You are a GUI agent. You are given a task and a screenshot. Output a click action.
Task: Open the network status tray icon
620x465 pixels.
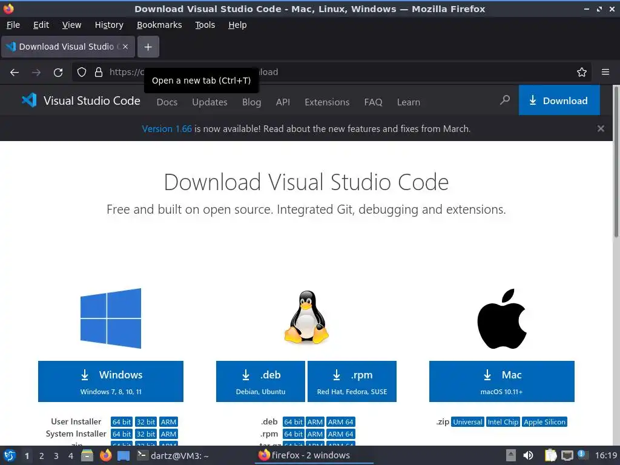(x=567, y=455)
